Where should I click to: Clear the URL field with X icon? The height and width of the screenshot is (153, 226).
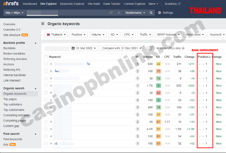tap(119, 13)
